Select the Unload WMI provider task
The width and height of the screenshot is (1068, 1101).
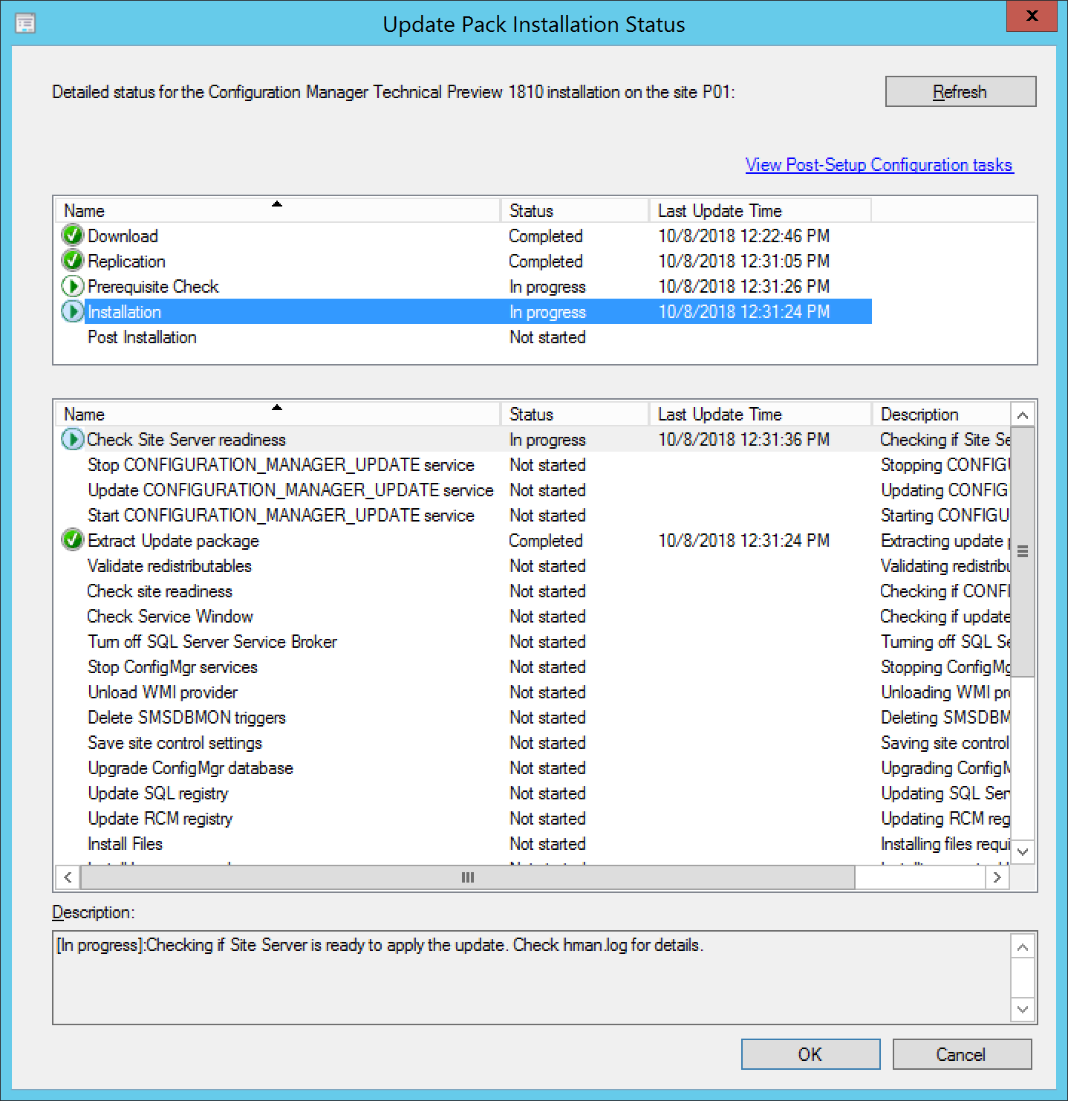[533, 692]
